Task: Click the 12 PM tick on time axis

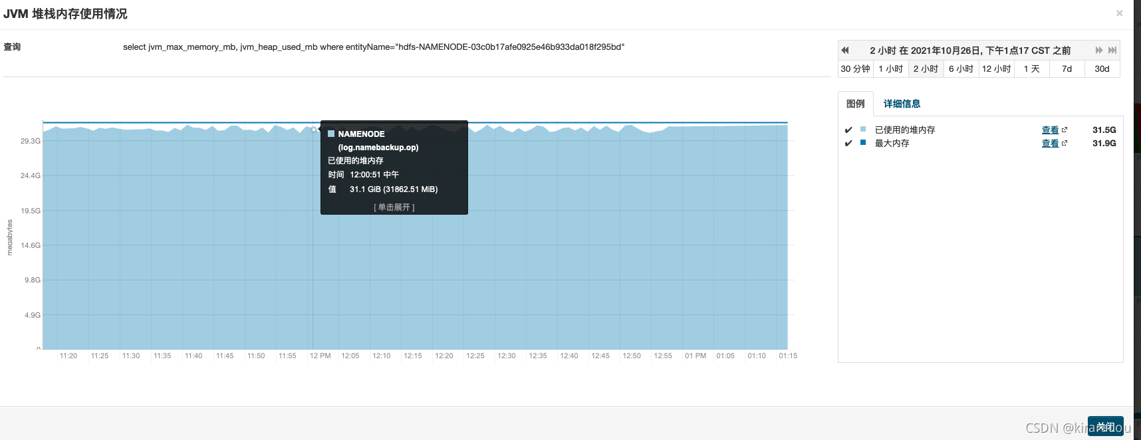Action: pos(320,356)
